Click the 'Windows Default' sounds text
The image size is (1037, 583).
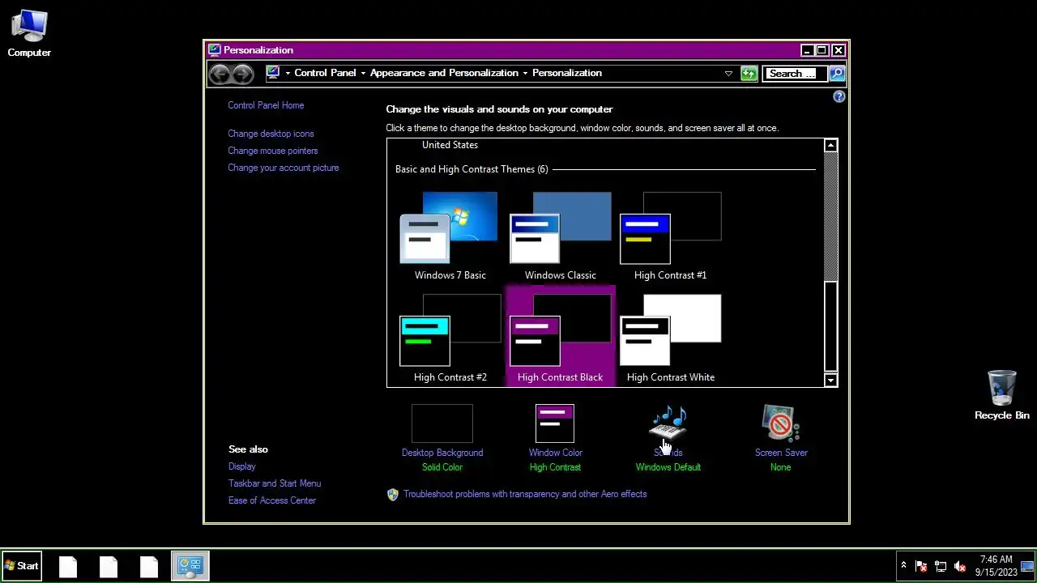(668, 467)
